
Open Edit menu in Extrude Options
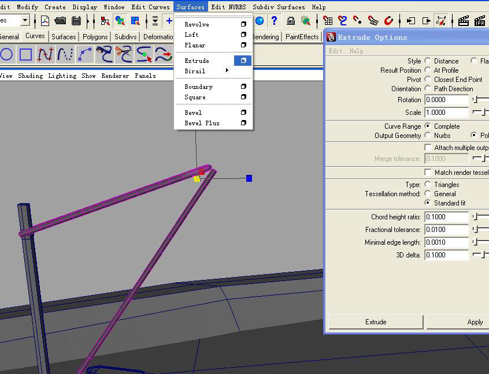point(335,51)
